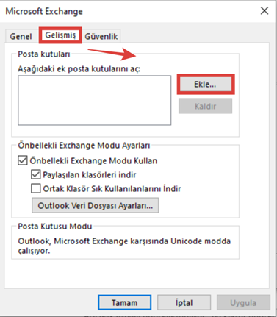Confirm with the Tamam button
The width and height of the screenshot is (277, 317).
click(x=125, y=302)
